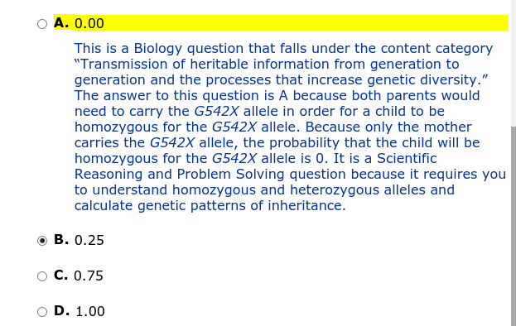516x326 pixels.
Task: Click the 0.75 answer value
Action: tap(89, 276)
